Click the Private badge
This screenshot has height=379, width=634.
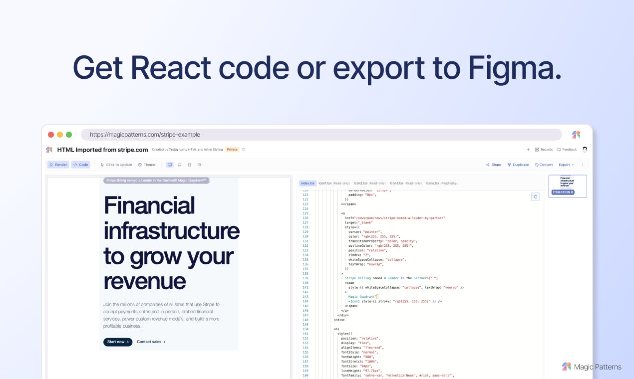pos(232,150)
